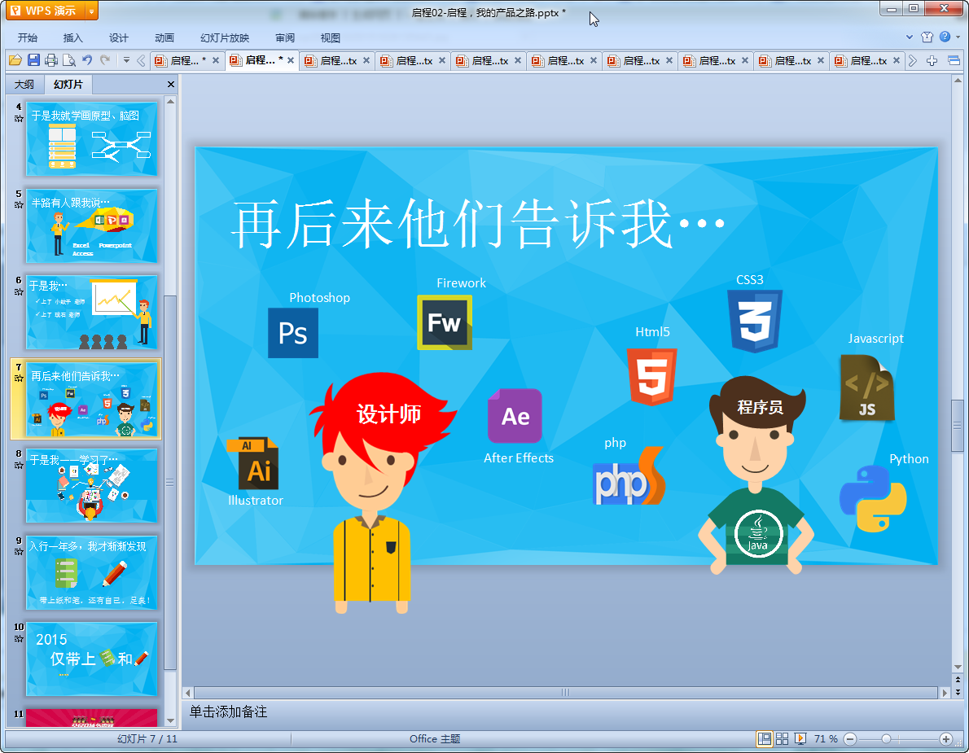Switch to Normal view in status bar

point(764,738)
